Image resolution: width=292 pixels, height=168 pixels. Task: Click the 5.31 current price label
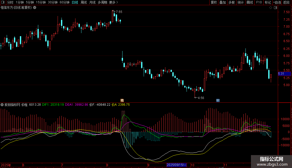tap(281, 74)
